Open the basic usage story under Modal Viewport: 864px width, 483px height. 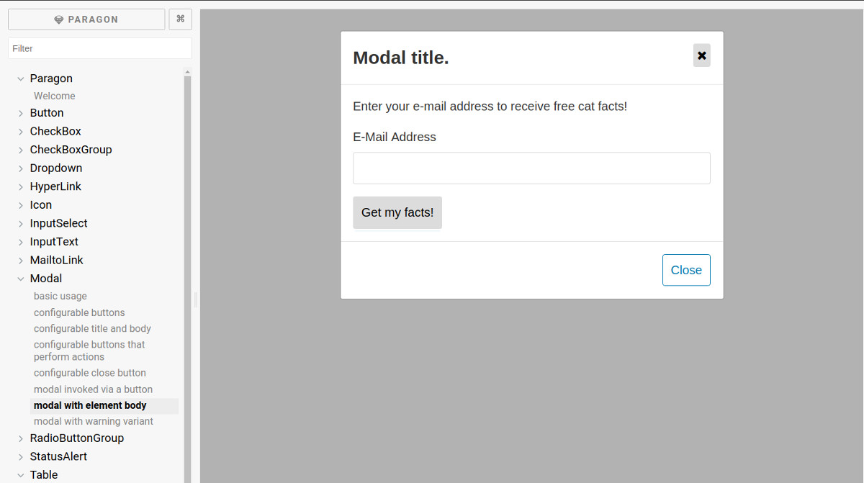(x=60, y=295)
